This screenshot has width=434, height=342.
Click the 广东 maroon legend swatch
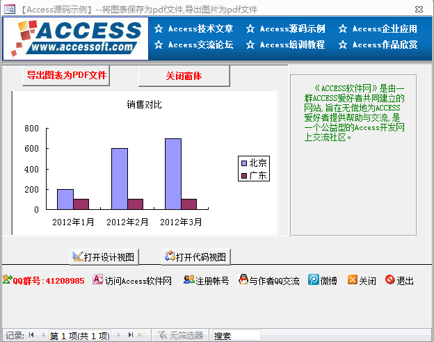(x=244, y=176)
